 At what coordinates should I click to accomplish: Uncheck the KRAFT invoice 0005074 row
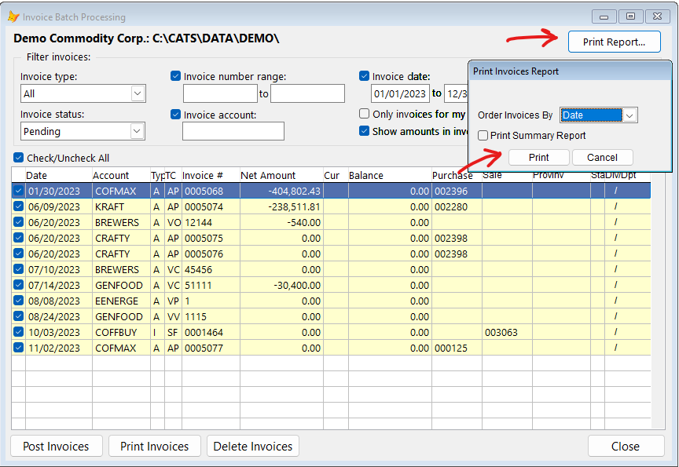(18, 206)
